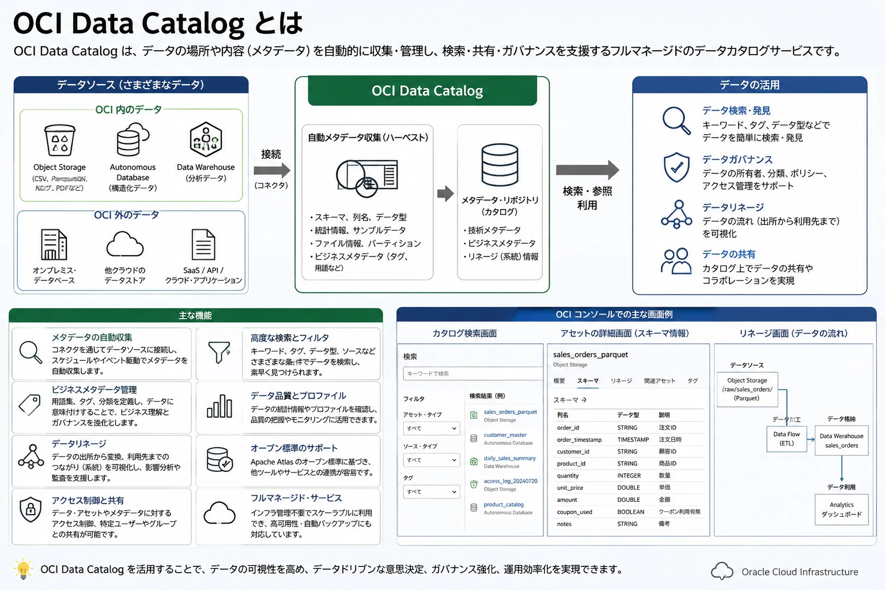Click the icon beside customer_master result

[x=474, y=438]
